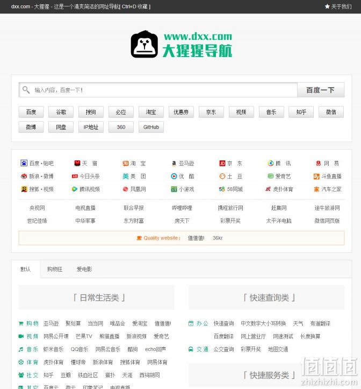Screen dimensions: 361x389
Task: Select the 谷歌 search engine button
Action: point(61,112)
